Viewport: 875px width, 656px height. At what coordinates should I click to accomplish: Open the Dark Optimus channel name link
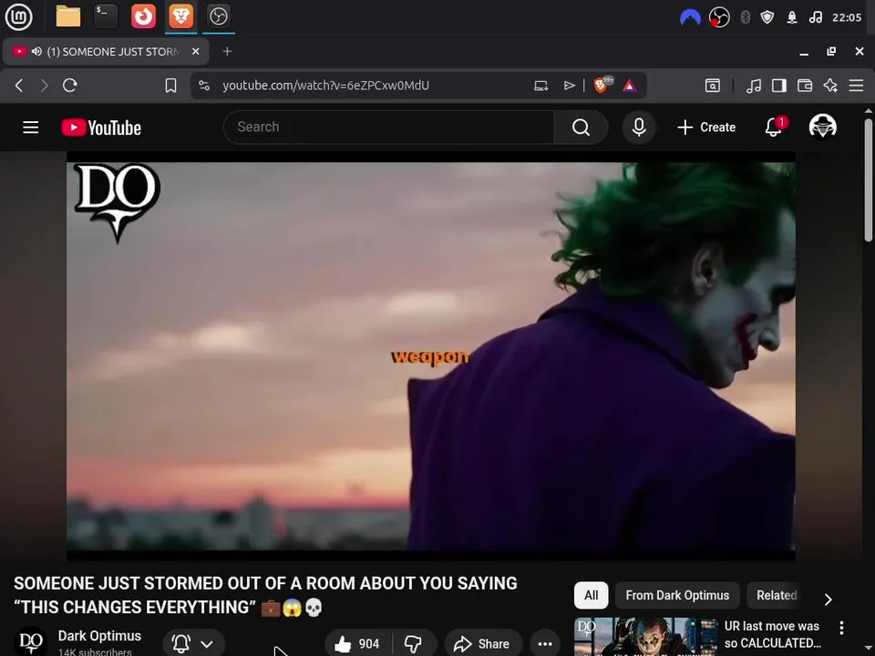coord(99,636)
